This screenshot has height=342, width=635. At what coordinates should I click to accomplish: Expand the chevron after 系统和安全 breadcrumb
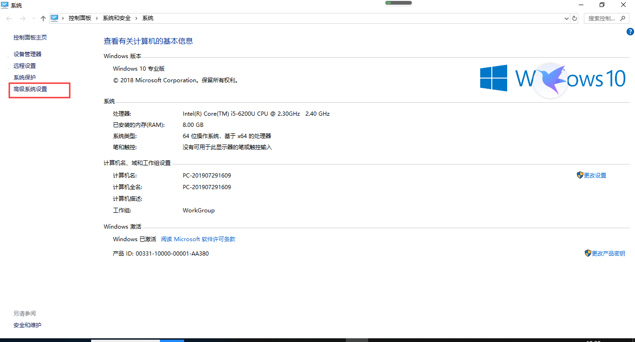coord(137,18)
